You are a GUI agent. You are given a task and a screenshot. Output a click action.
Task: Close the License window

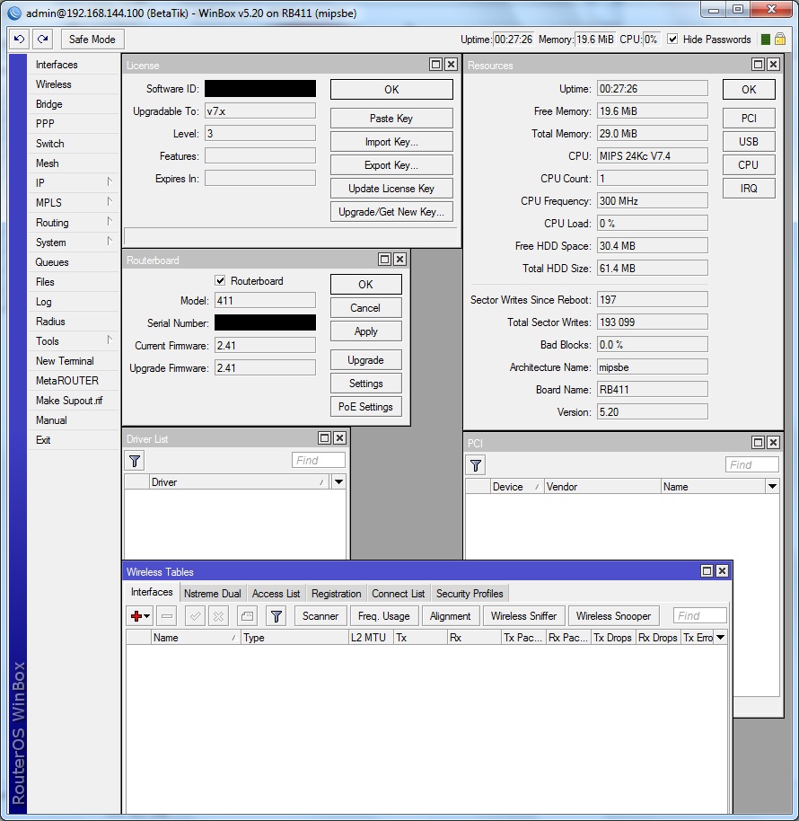tap(451, 65)
